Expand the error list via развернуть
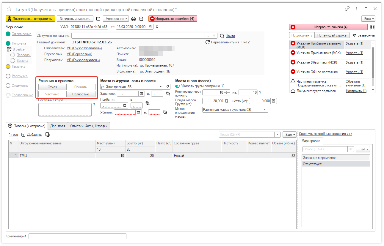The height and width of the screenshot is (246, 384). 366,35
